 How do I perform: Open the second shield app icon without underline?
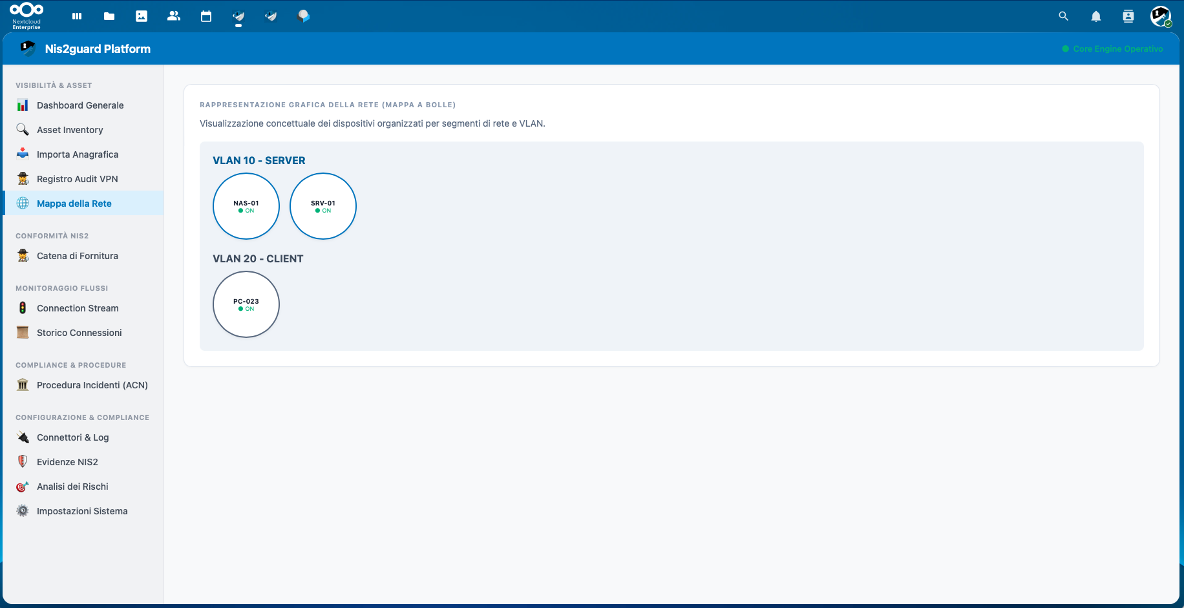point(271,16)
